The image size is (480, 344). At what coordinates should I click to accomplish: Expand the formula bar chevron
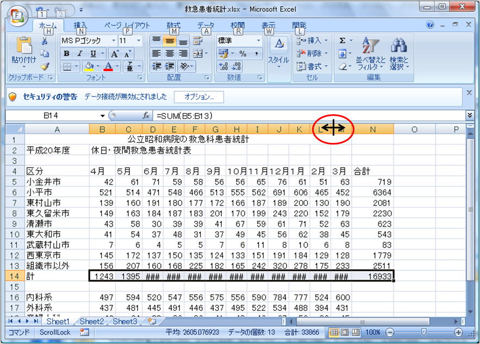click(x=469, y=115)
